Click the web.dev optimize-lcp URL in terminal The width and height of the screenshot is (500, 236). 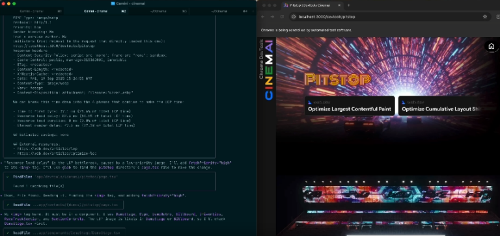pos(56,153)
